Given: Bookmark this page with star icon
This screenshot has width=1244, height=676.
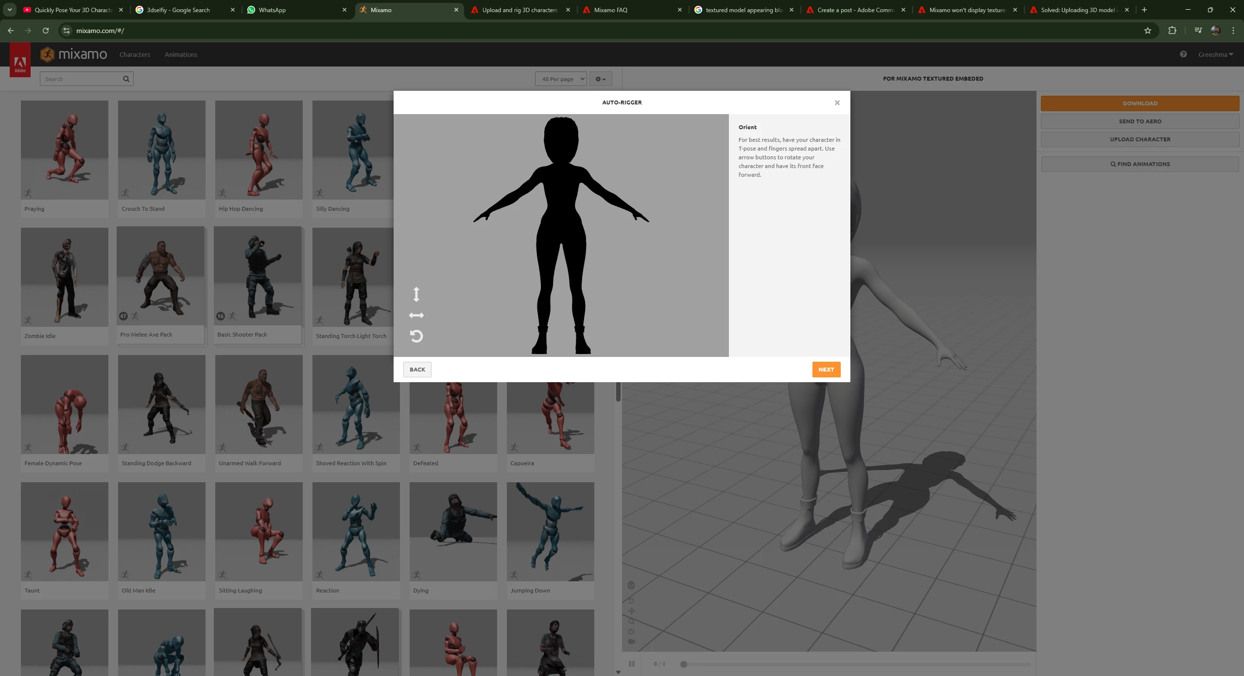Looking at the screenshot, I should [x=1147, y=31].
